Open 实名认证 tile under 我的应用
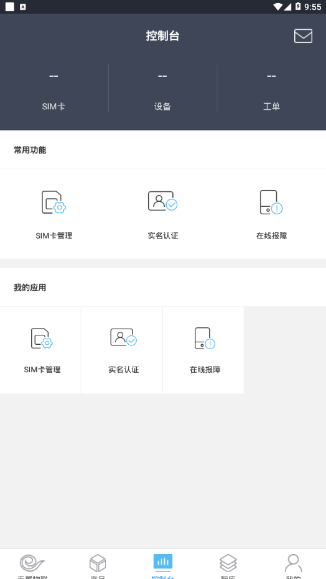This screenshot has height=579, width=326. [122, 350]
